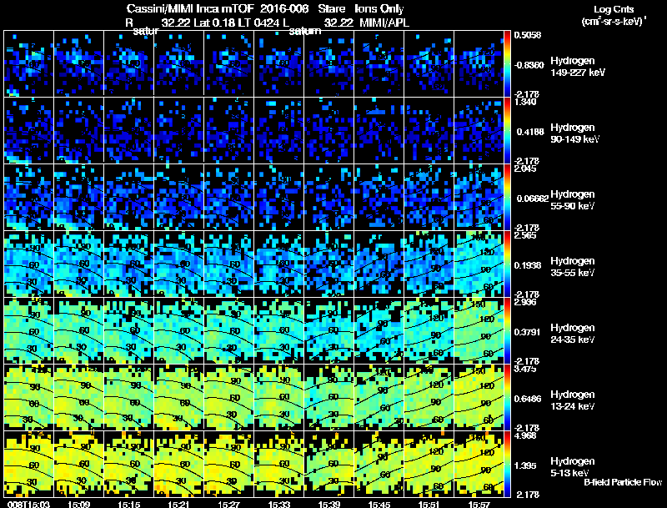Viewport: 667px width, 508px height.
Task: Select the 5-13 keV panel at 15:57
Action: click(x=479, y=465)
